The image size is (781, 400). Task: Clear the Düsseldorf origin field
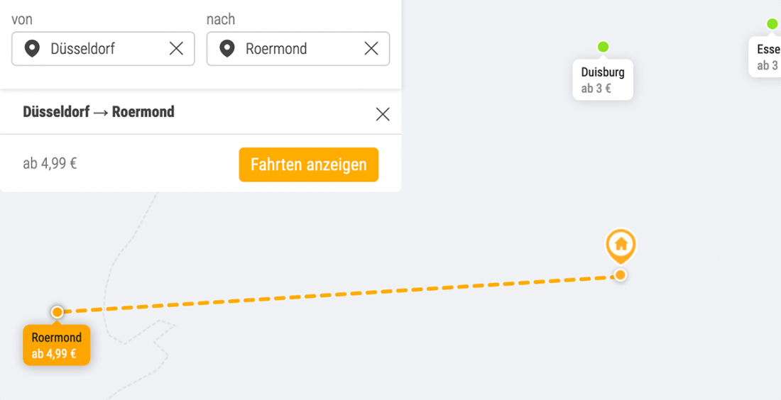[176, 48]
